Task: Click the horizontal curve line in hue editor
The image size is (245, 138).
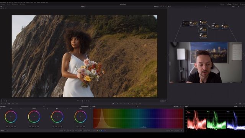Action: click(x=138, y=118)
